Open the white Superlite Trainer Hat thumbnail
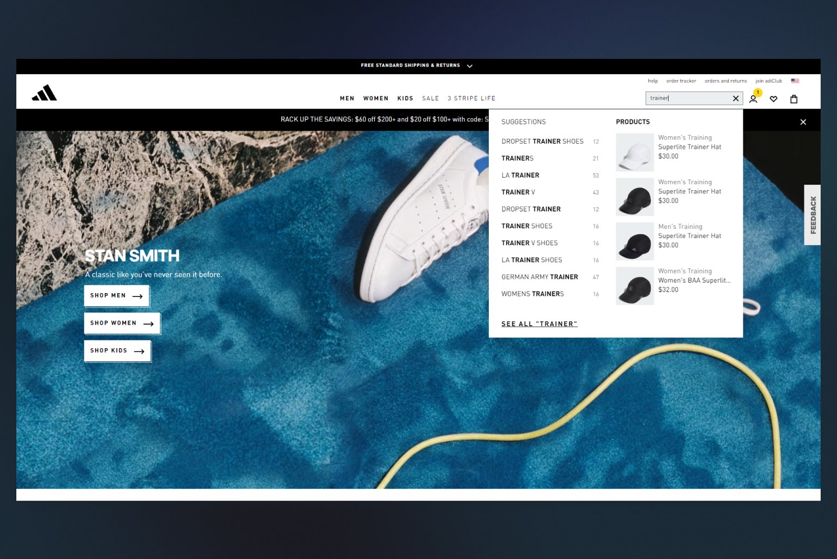The width and height of the screenshot is (837, 559). 635,153
